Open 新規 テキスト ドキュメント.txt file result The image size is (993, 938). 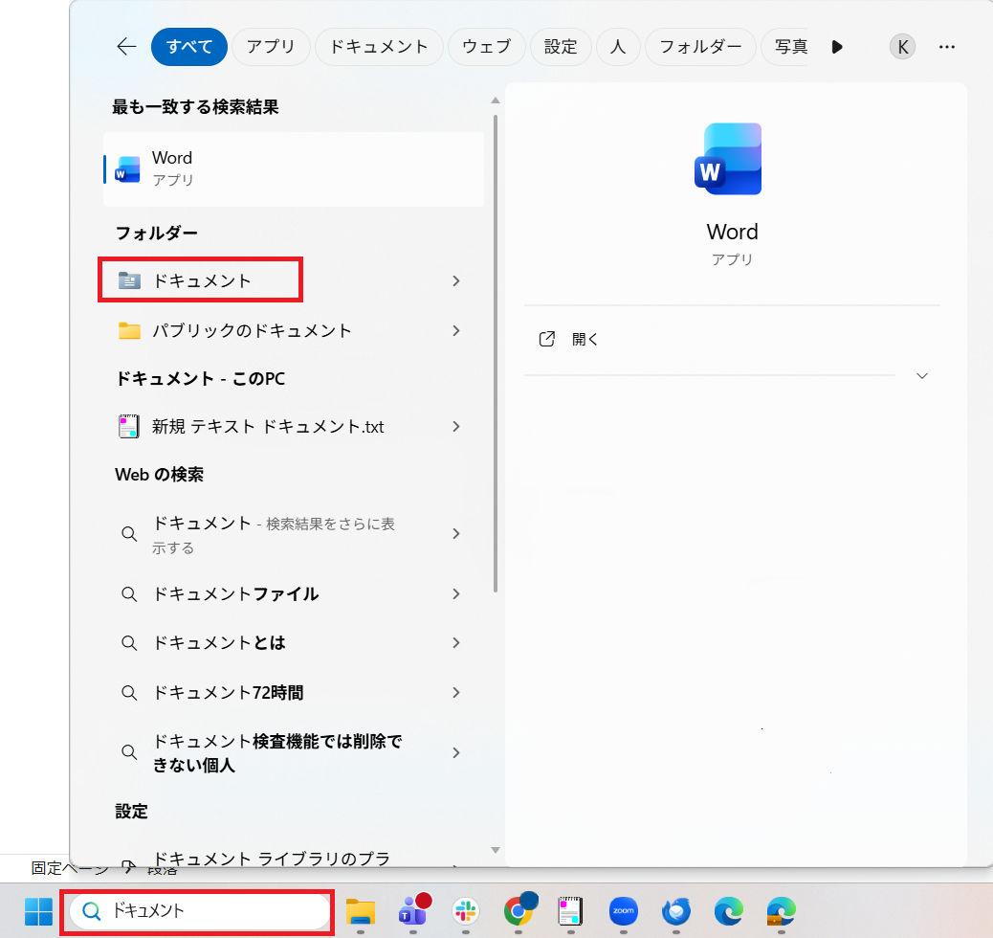268,427
